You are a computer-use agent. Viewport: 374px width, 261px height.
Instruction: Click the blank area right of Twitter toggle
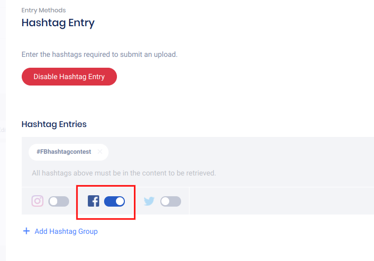[x=281, y=201]
